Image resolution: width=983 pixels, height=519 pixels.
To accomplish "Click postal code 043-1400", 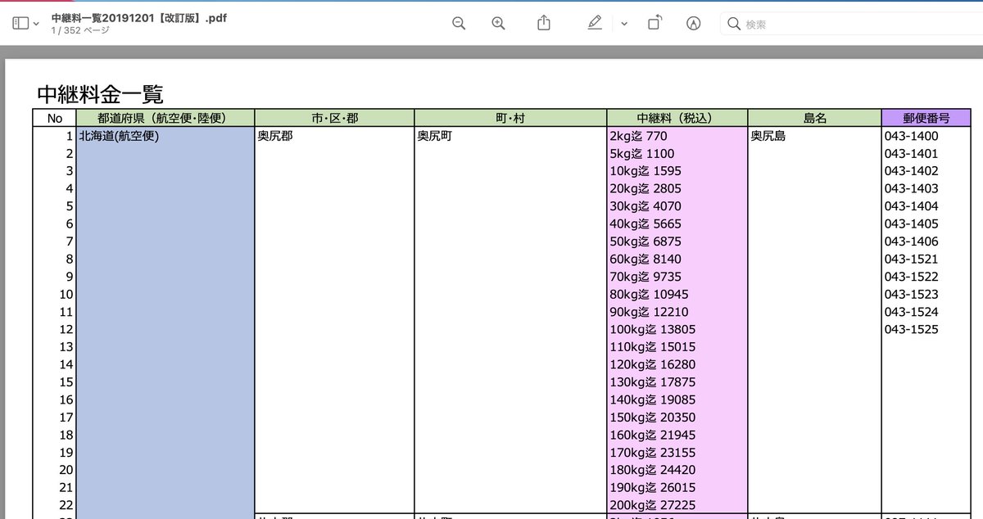I will (x=912, y=136).
